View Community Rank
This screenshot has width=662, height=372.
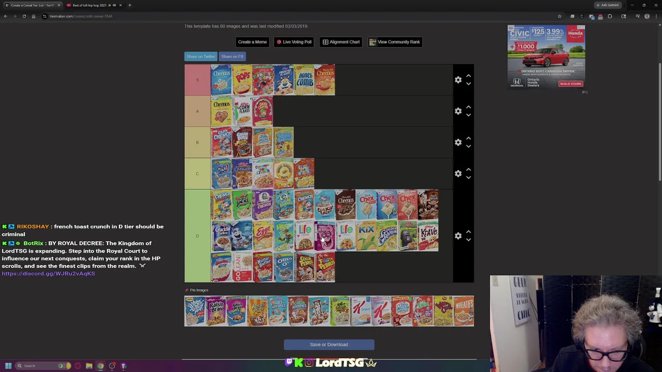(x=395, y=42)
